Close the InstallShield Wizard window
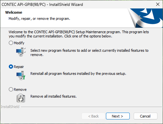 tap(158, 4)
